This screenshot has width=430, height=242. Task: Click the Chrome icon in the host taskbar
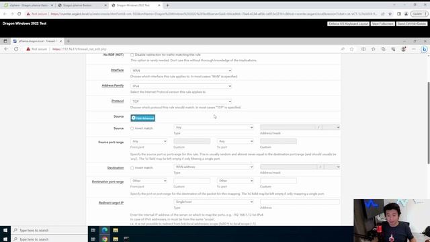coord(105,239)
